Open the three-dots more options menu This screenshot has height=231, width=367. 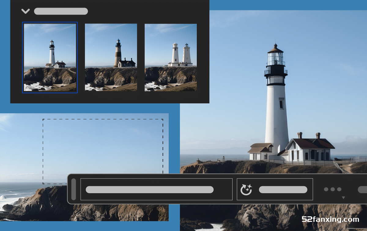[x=332, y=189]
